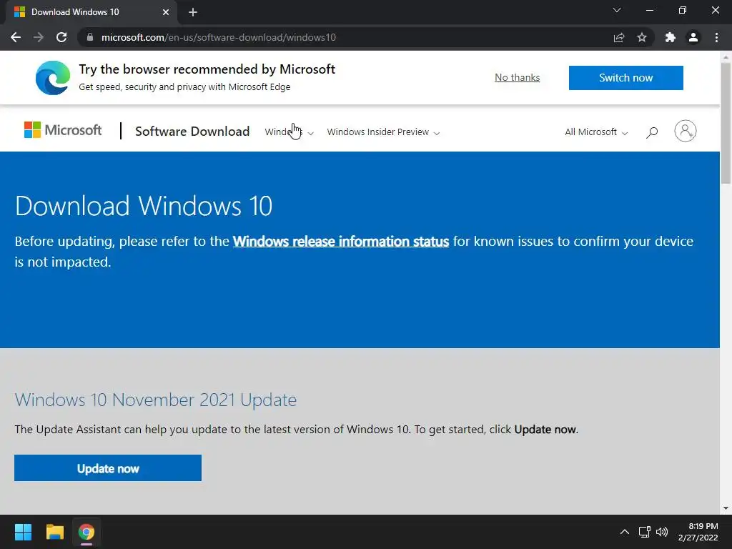The width and height of the screenshot is (732, 549).
Task: Select the Download Windows 10 browser tab
Action: click(x=91, y=12)
